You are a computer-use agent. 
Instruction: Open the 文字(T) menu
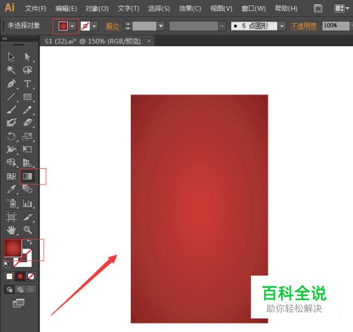pos(128,9)
